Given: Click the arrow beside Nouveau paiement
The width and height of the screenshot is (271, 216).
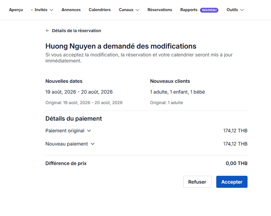Looking at the screenshot, I should pyautogui.click(x=93, y=144).
